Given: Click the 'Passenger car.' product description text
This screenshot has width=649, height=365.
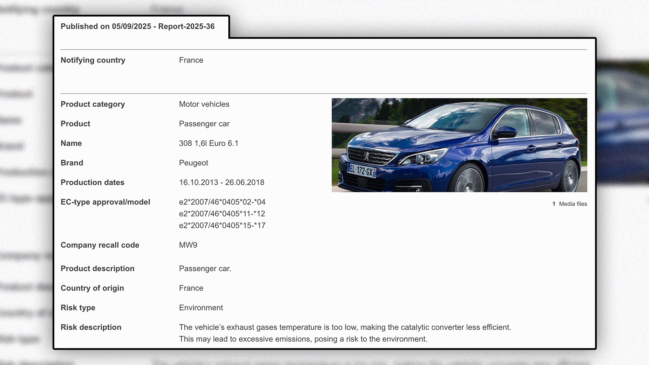Looking at the screenshot, I should coord(205,269).
